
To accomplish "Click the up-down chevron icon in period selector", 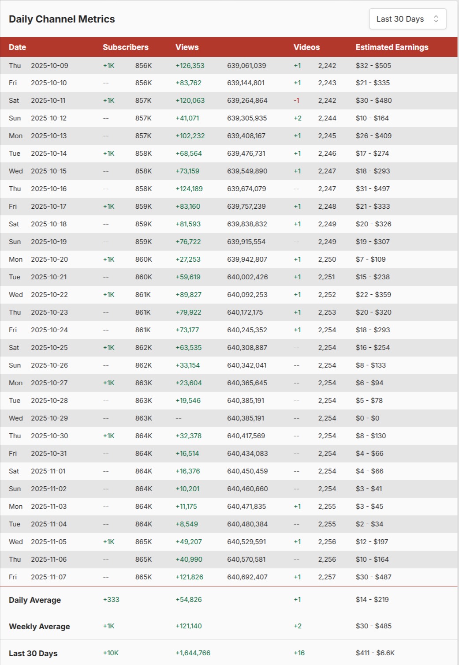I will coord(436,19).
